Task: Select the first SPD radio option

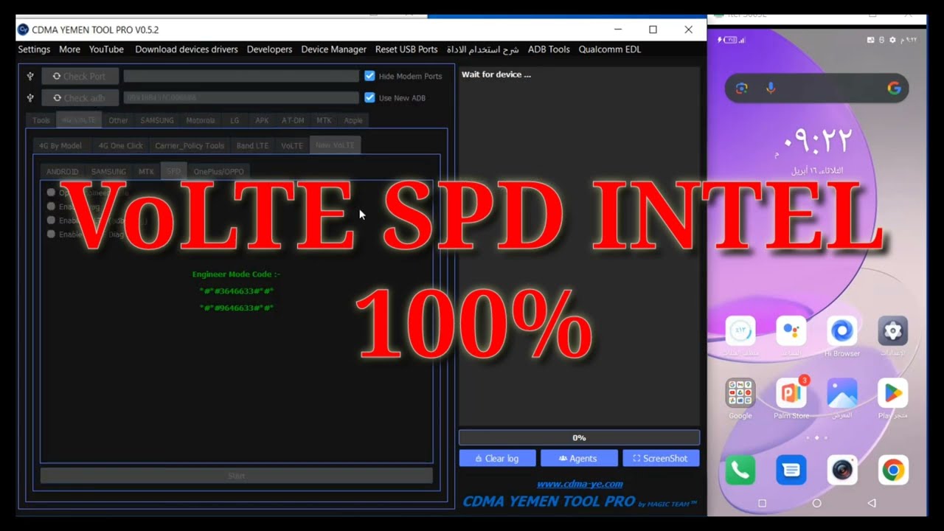Action: [51, 192]
